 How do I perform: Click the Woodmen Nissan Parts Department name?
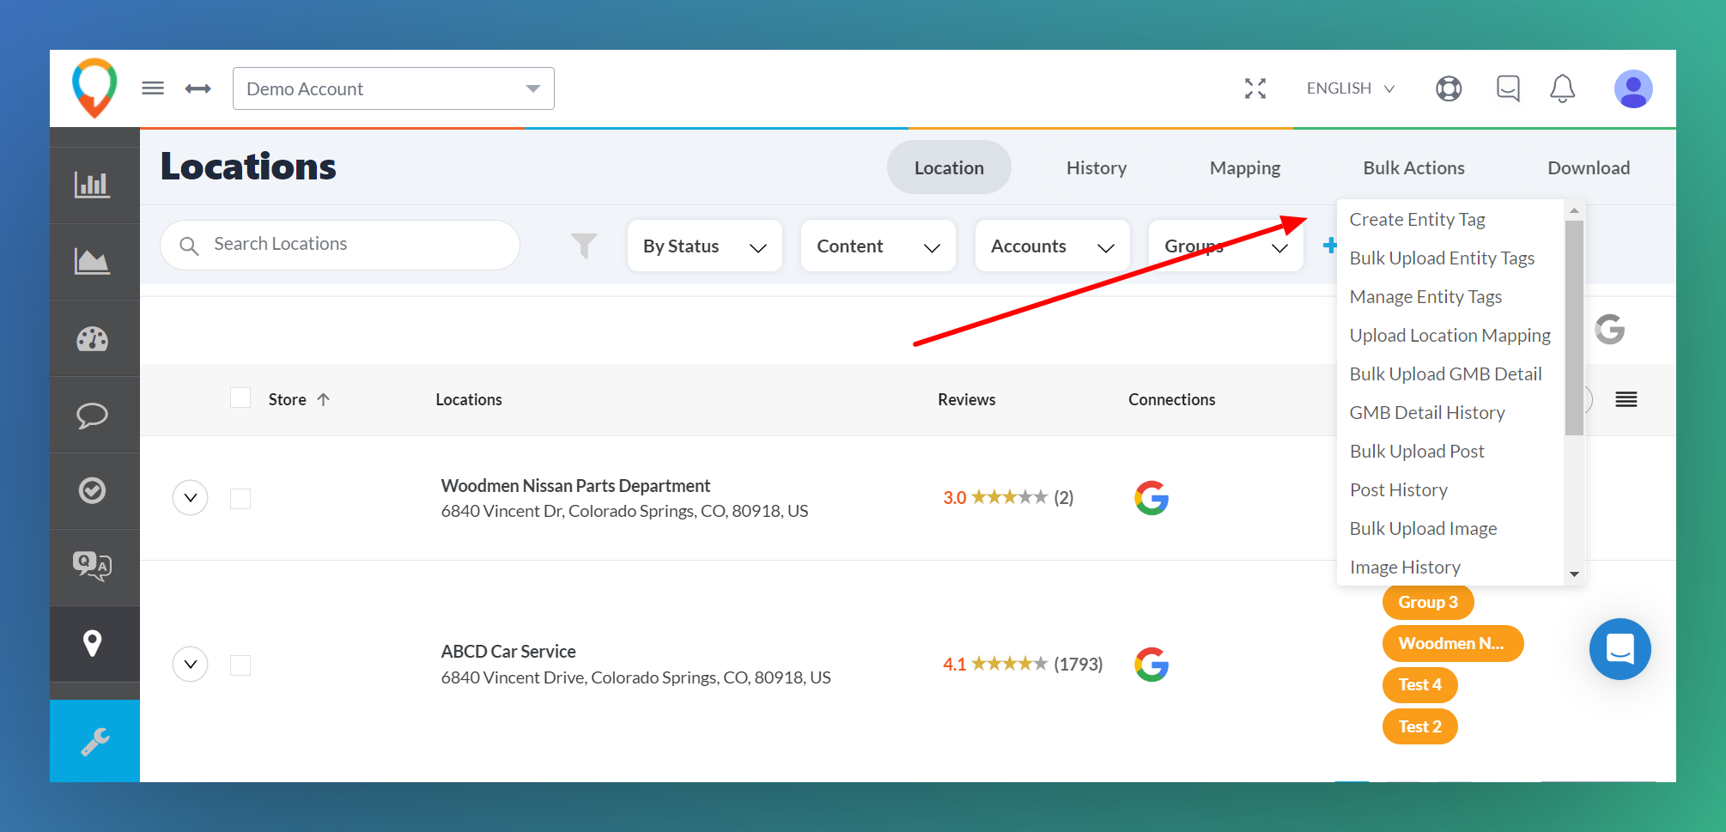(575, 486)
